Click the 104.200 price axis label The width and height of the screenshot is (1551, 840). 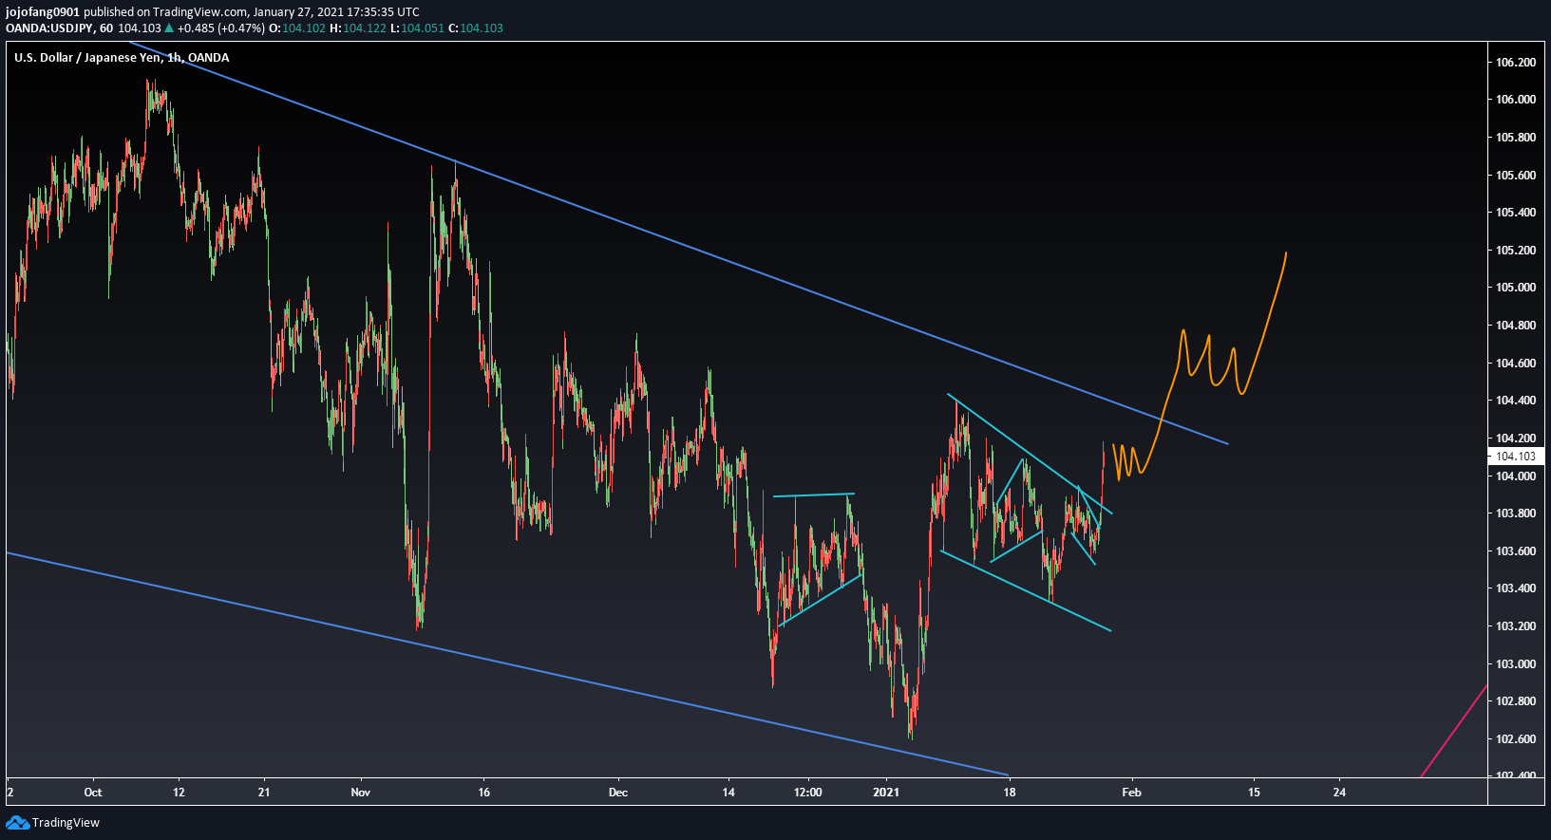pyautogui.click(x=1516, y=439)
